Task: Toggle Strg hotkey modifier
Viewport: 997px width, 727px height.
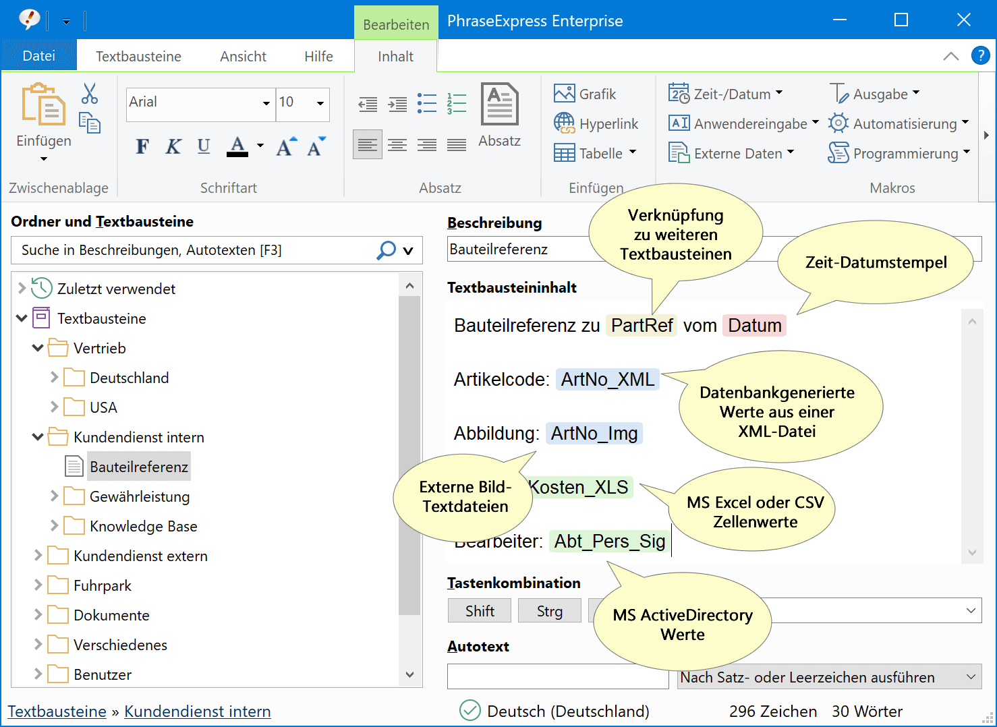Action: pos(550,611)
